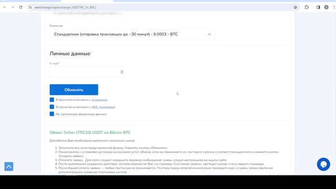Reload the page with the refresh icon
Viewport: 336px width, 189px height.
(21, 7)
